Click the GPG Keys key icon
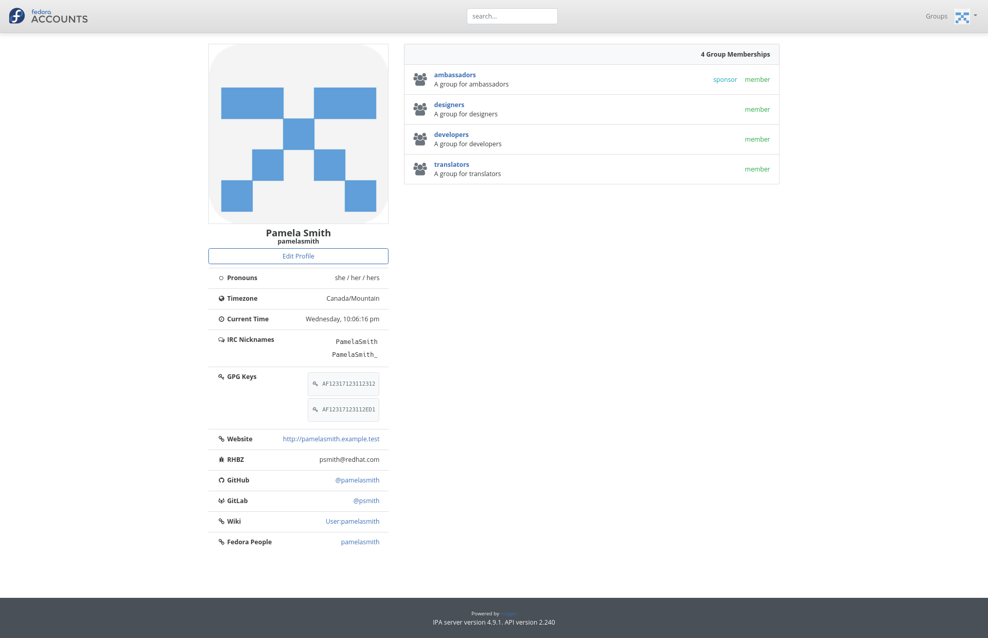Image resolution: width=988 pixels, height=638 pixels. (221, 377)
